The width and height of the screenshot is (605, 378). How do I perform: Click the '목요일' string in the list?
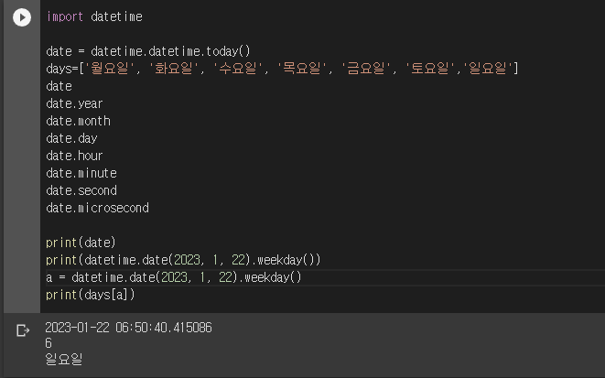[302, 69]
